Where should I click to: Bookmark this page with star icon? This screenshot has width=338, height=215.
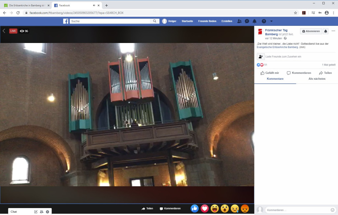point(295,13)
